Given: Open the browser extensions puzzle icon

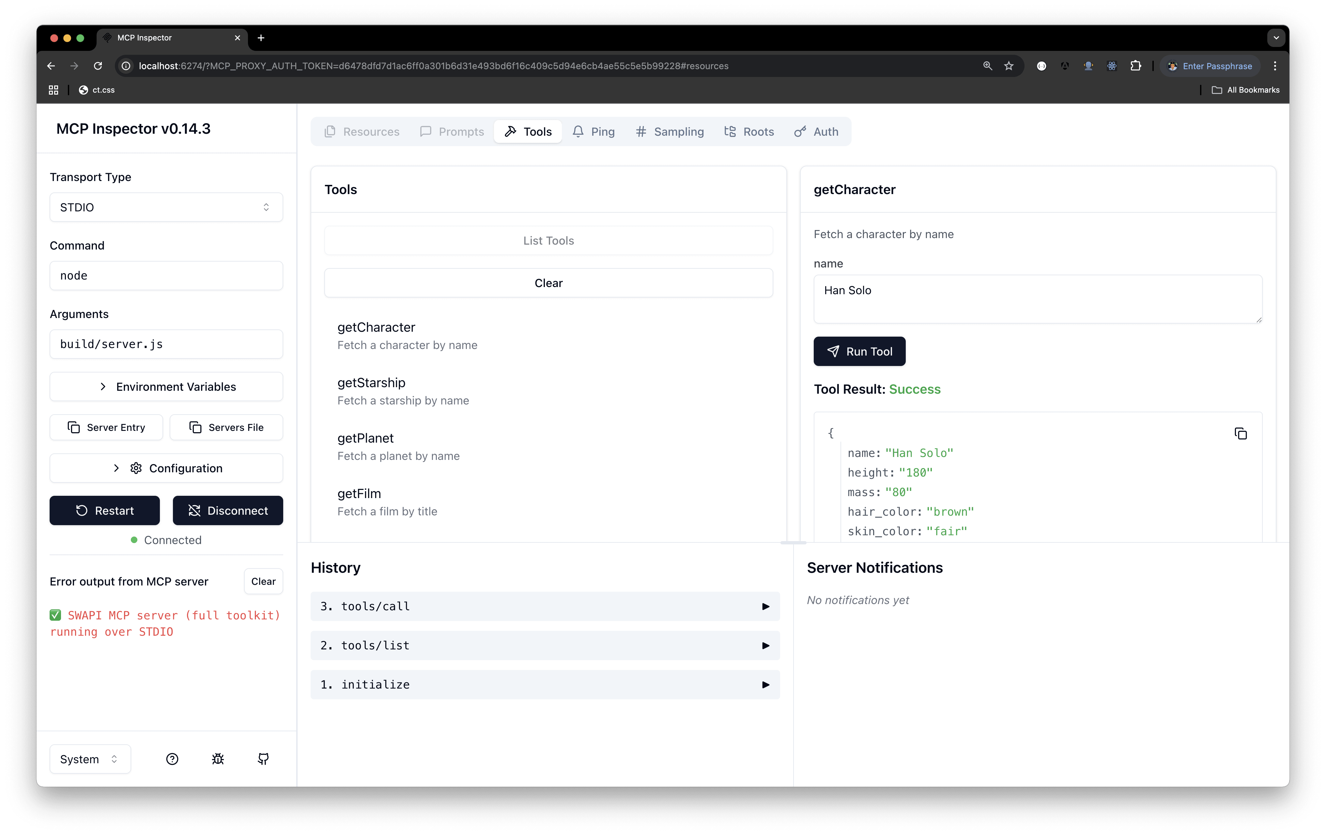Looking at the screenshot, I should tap(1135, 66).
